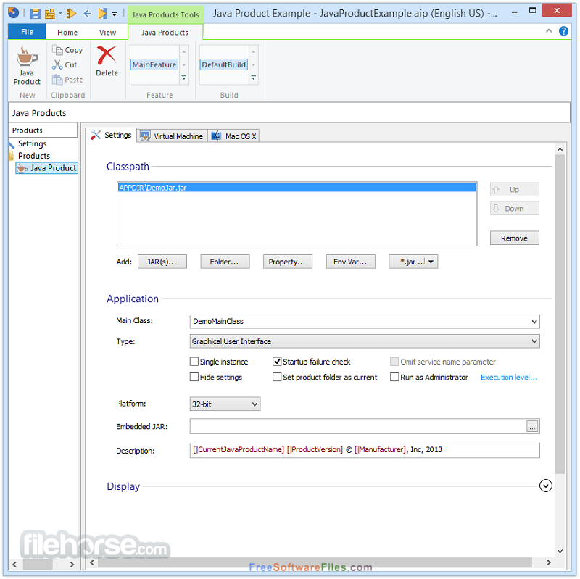
Task: Select DefaultBuild in the Build gallery
Action: pos(224,64)
